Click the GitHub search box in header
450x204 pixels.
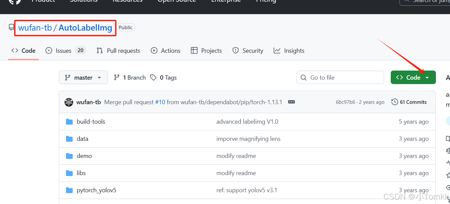pyautogui.click(x=425, y=1)
